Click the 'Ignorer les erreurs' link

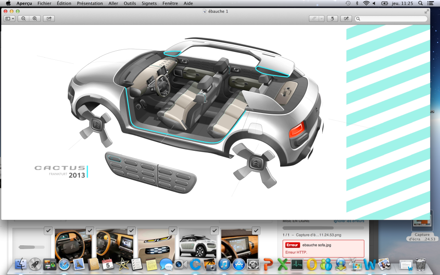348,221
